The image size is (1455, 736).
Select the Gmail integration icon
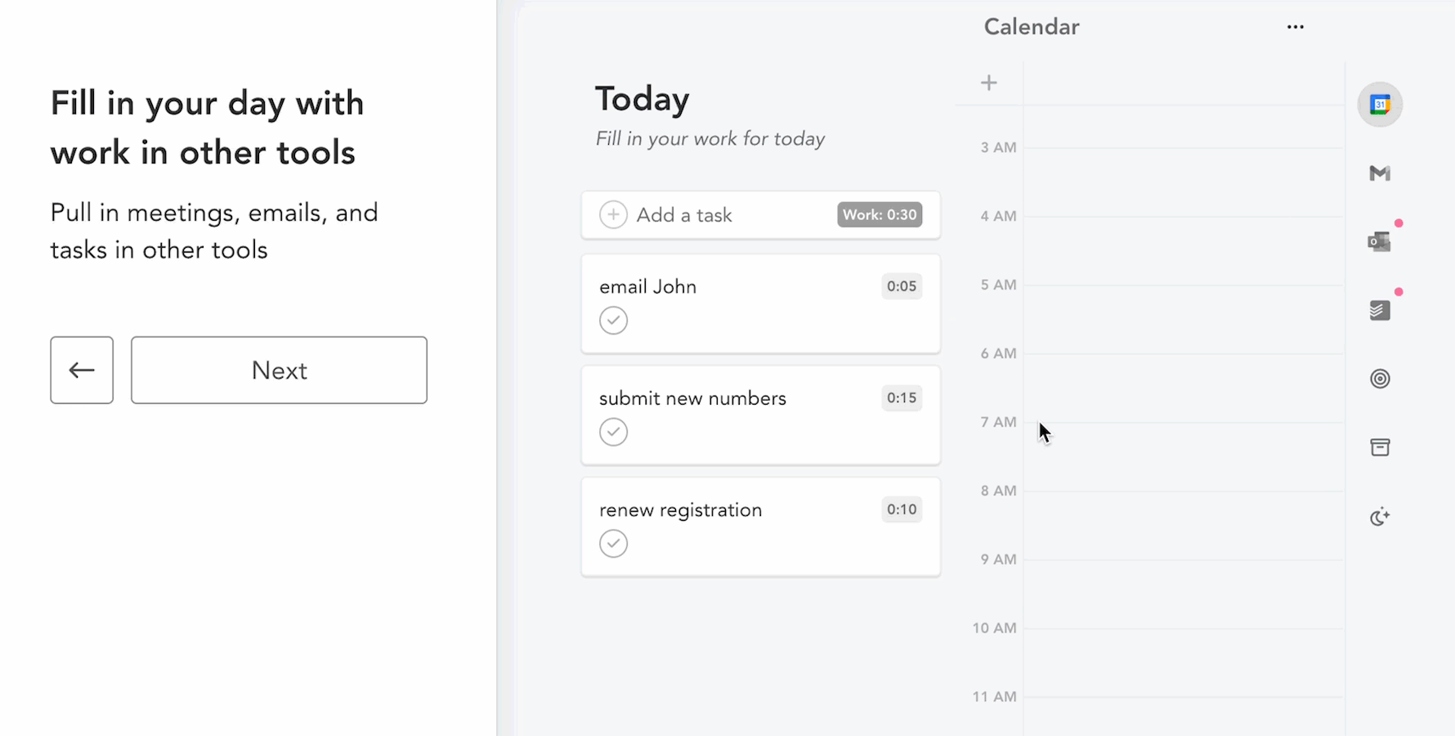pos(1379,173)
